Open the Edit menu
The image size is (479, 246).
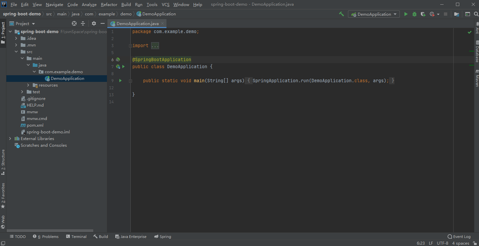tap(25, 4)
